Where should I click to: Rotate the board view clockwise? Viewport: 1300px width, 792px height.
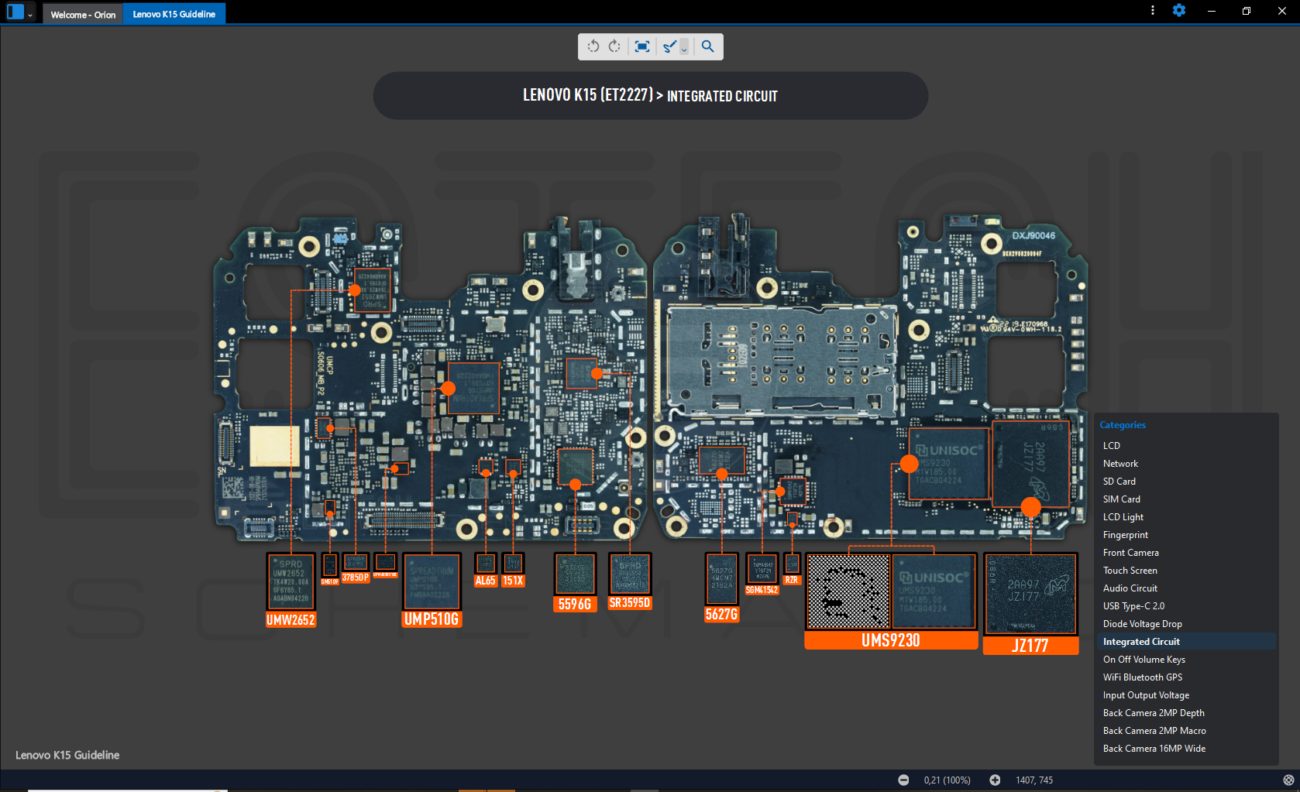click(615, 46)
